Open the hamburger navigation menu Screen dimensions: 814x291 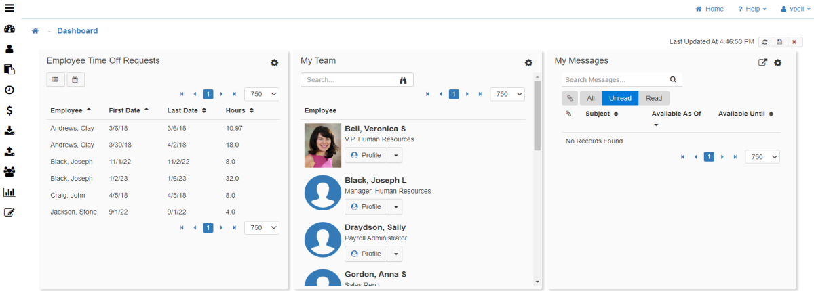pos(9,9)
